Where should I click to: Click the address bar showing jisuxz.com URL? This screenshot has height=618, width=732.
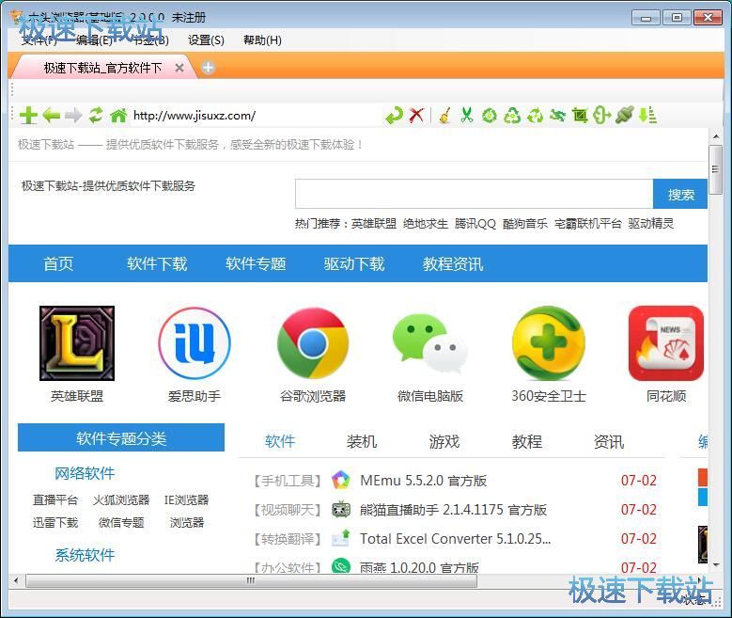click(255, 115)
